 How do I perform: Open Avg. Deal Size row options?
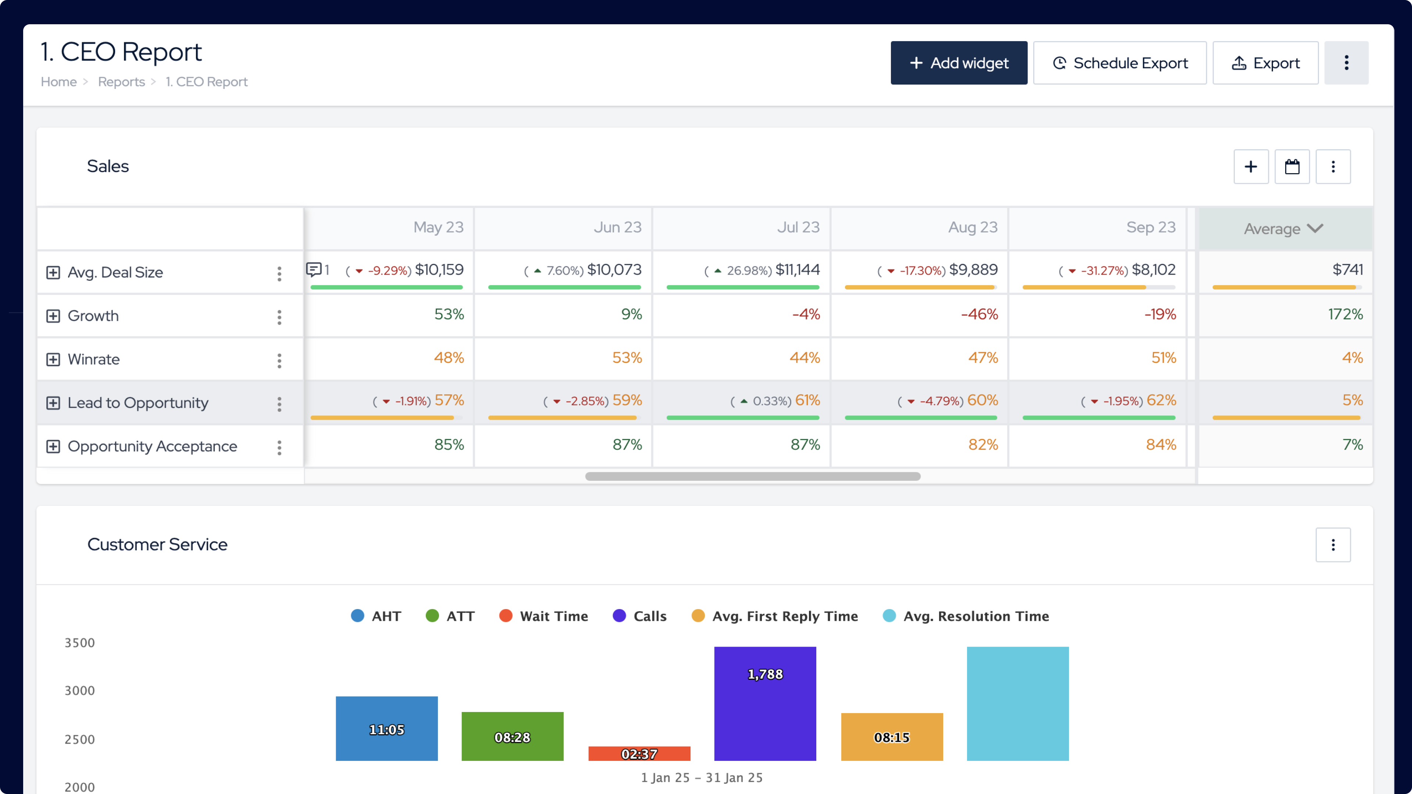pos(279,273)
